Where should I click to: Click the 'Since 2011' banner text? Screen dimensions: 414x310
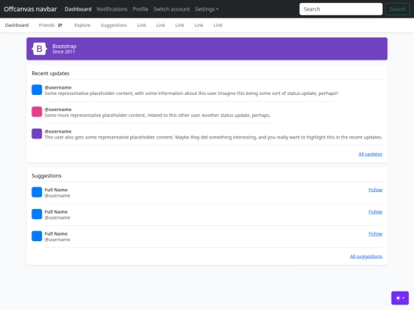tap(64, 52)
